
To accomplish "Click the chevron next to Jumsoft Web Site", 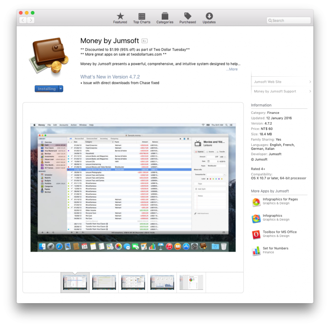I will click(310, 82).
